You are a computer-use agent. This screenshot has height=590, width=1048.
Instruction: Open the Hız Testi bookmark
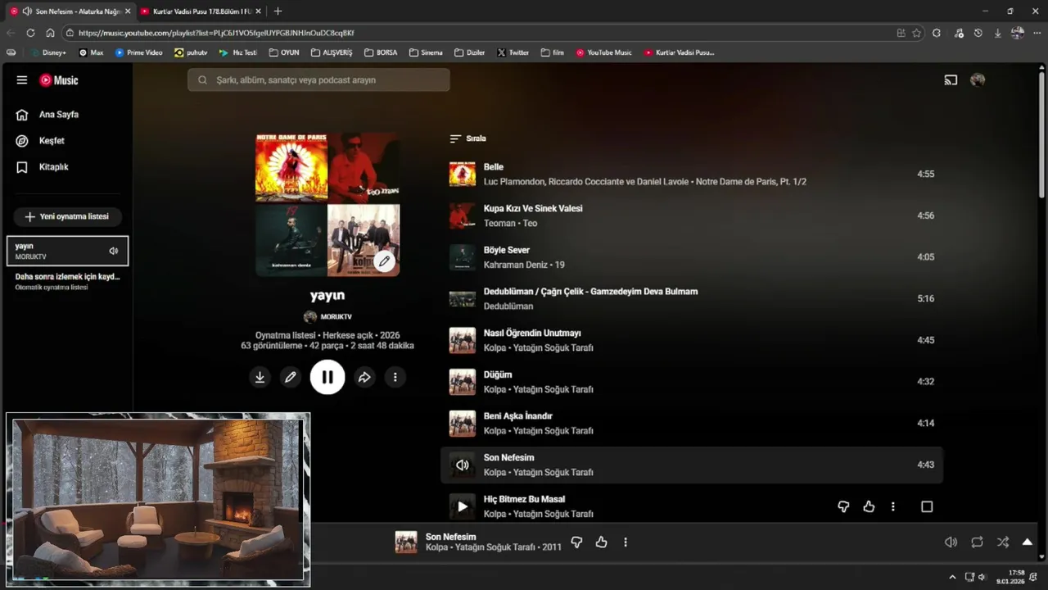[x=238, y=52]
